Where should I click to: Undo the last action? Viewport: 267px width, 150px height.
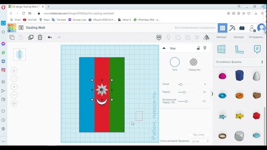50,37
